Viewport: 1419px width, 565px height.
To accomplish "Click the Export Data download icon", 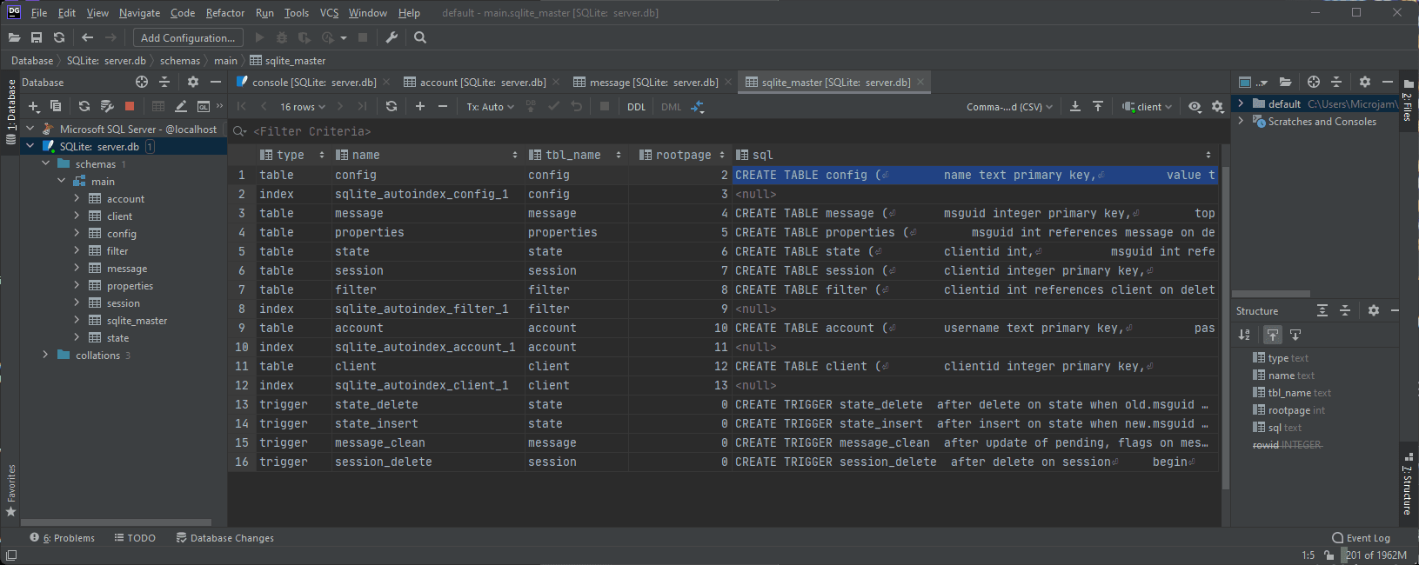I will [x=1075, y=106].
